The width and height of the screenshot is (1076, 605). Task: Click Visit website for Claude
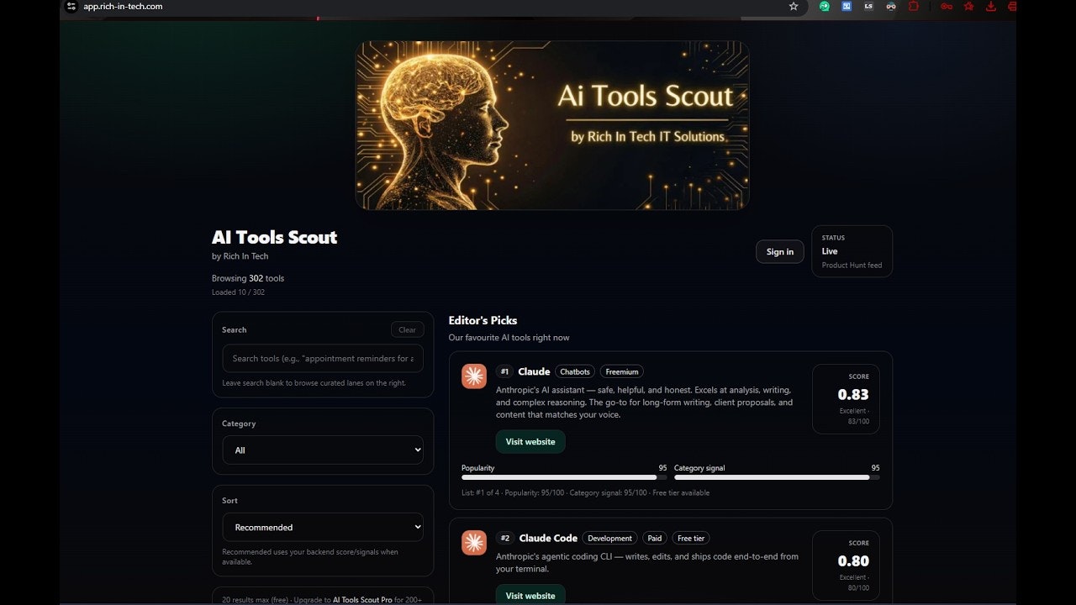pyautogui.click(x=530, y=441)
